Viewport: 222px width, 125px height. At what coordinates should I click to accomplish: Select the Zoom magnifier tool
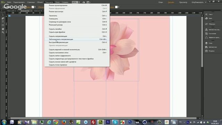(x=3, y=32)
